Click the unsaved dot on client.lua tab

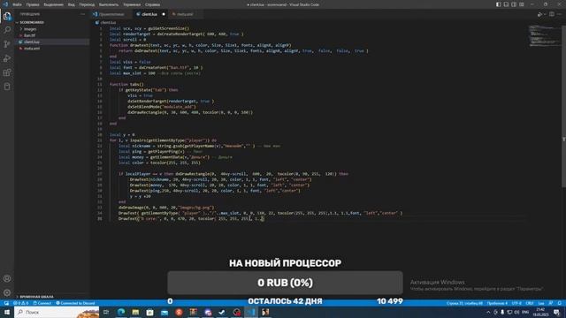tap(163, 14)
